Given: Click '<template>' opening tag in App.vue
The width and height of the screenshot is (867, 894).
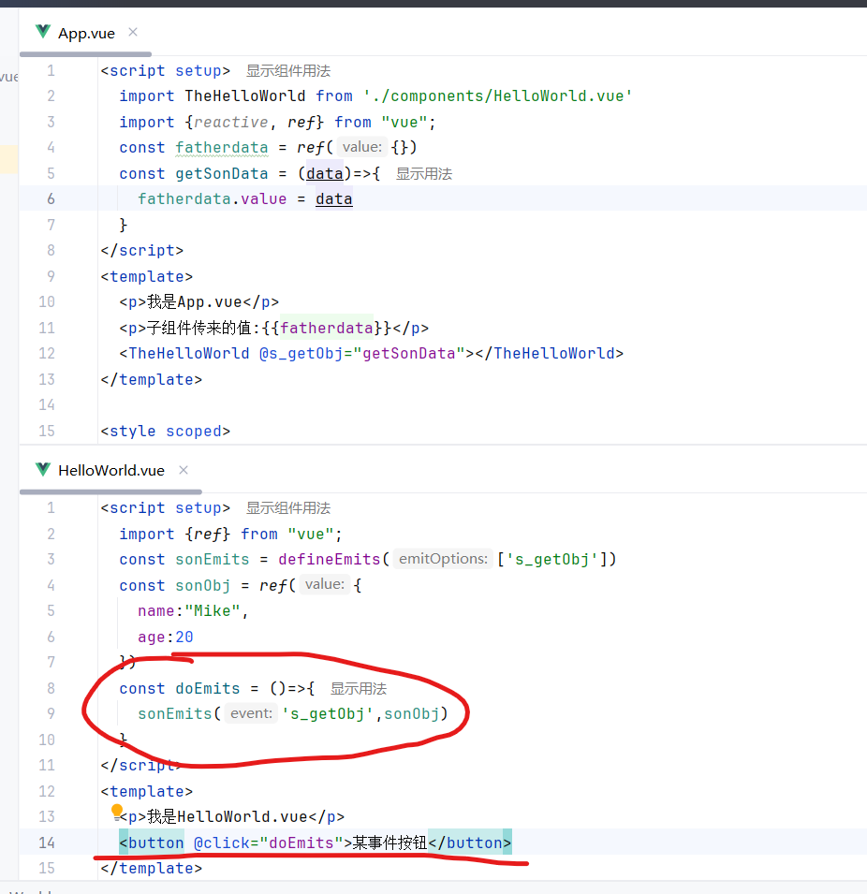Looking at the screenshot, I should pos(147,276).
